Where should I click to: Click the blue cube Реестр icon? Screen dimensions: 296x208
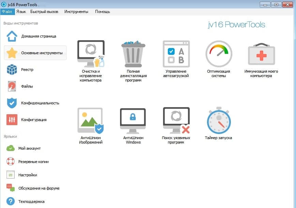(12, 70)
